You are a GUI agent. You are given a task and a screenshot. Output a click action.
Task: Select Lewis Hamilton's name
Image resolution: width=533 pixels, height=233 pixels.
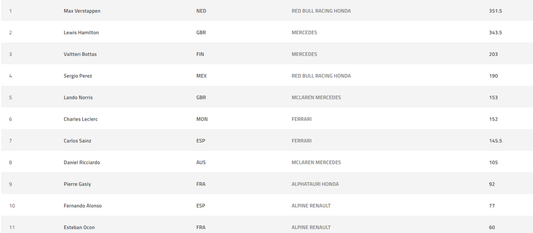coord(81,33)
